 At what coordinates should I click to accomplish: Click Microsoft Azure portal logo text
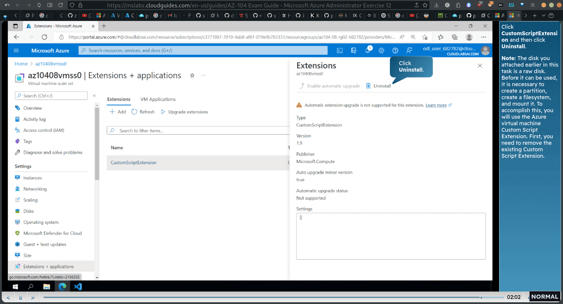click(x=50, y=51)
